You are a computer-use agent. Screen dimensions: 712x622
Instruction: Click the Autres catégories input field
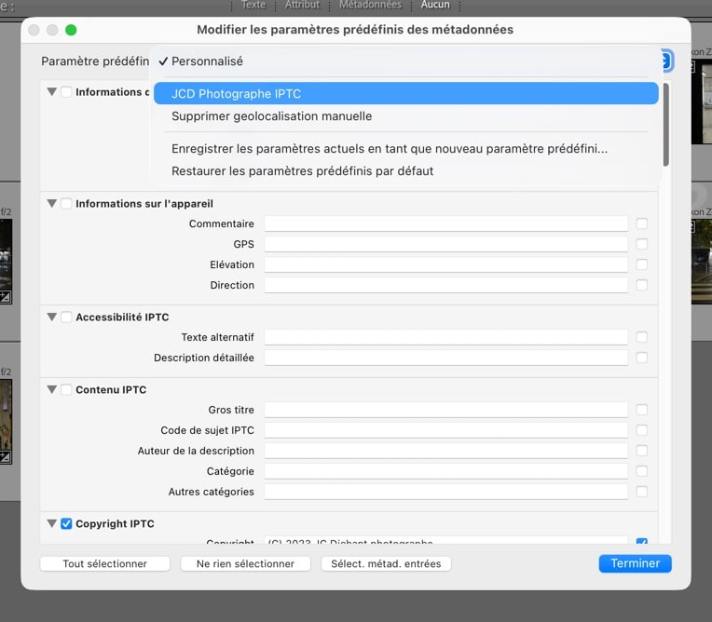tap(445, 492)
